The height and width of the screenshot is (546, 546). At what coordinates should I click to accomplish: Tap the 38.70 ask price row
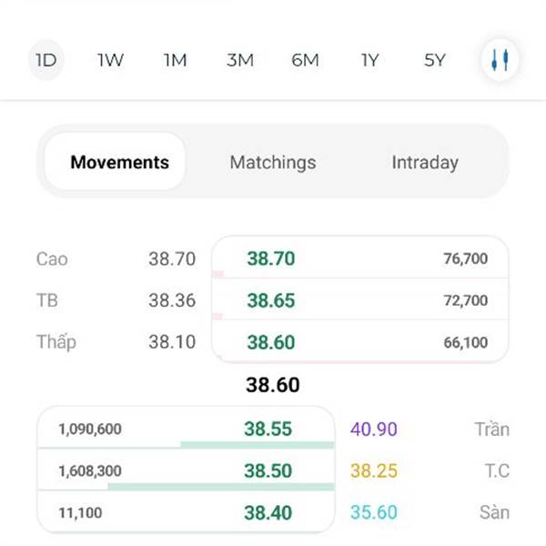(360, 258)
